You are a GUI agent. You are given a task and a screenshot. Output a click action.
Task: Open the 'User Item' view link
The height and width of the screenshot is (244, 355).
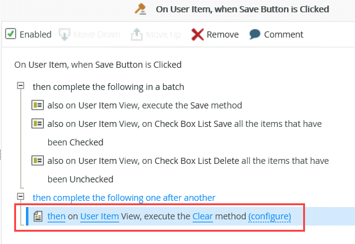[x=99, y=216]
